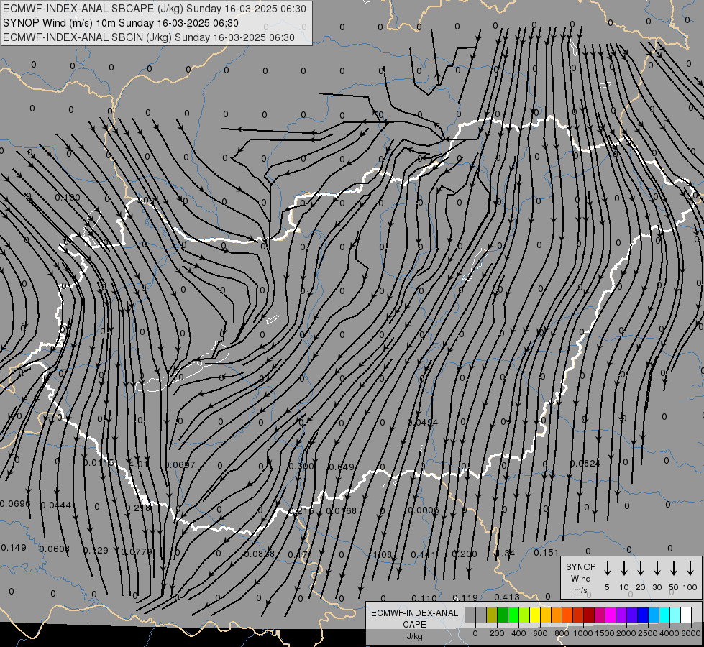Click the 600 tick label on CAPE scale
Viewport: 704px width, 647px height.
[x=540, y=633]
